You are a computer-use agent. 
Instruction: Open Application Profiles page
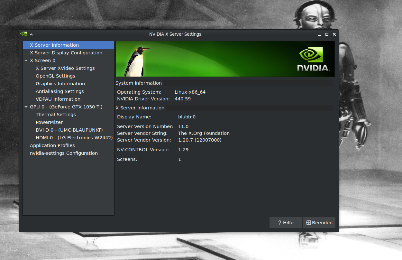coord(52,145)
